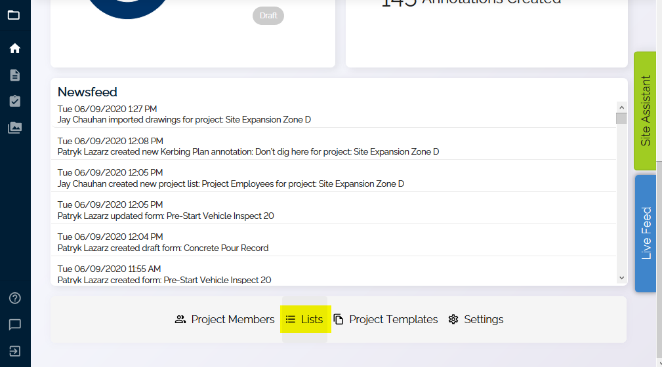The image size is (662, 367).
Task: Click the newsfeed scroll down arrow
Action: point(621,278)
